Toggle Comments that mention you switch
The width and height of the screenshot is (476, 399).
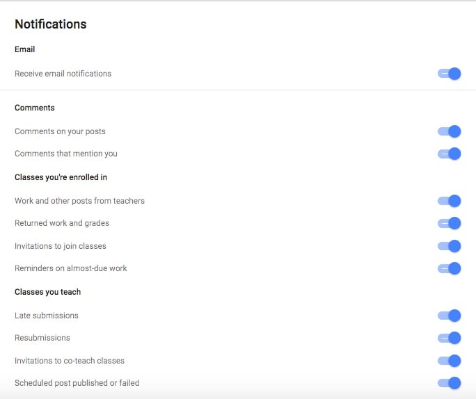tap(450, 154)
